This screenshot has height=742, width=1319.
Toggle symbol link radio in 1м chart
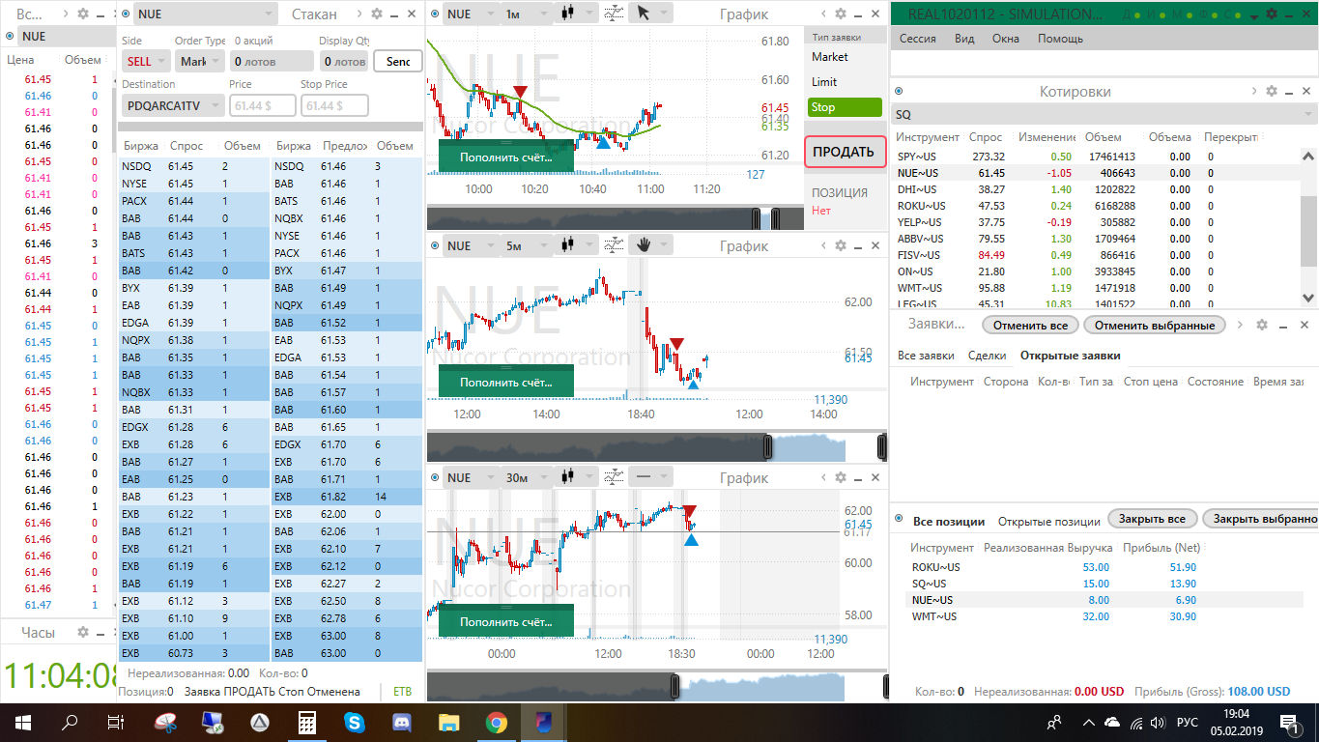pos(435,14)
